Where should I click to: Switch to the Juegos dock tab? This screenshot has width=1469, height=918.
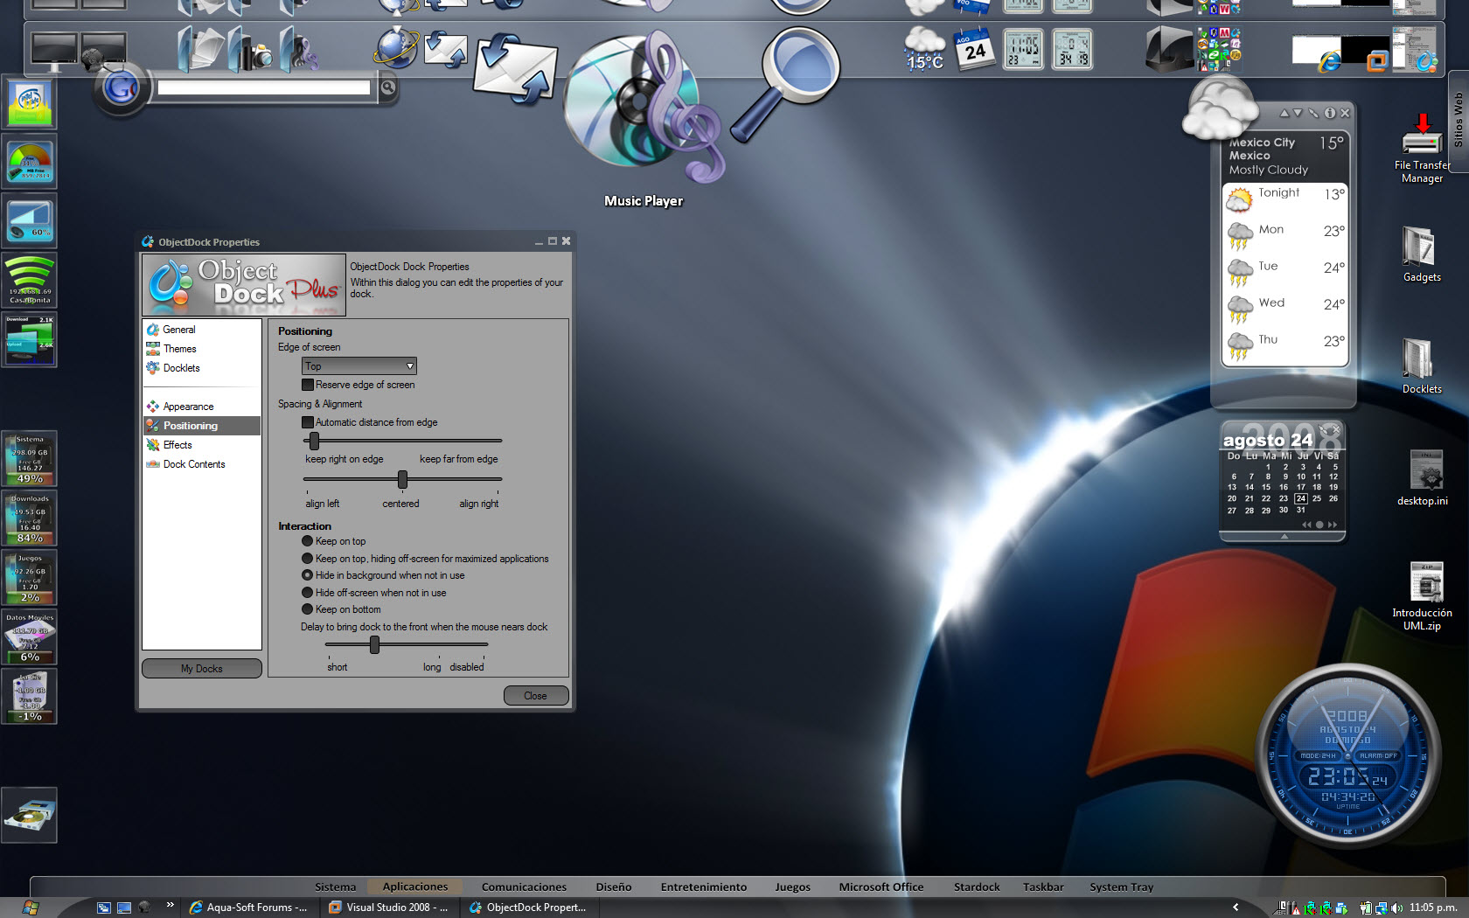point(792,887)
